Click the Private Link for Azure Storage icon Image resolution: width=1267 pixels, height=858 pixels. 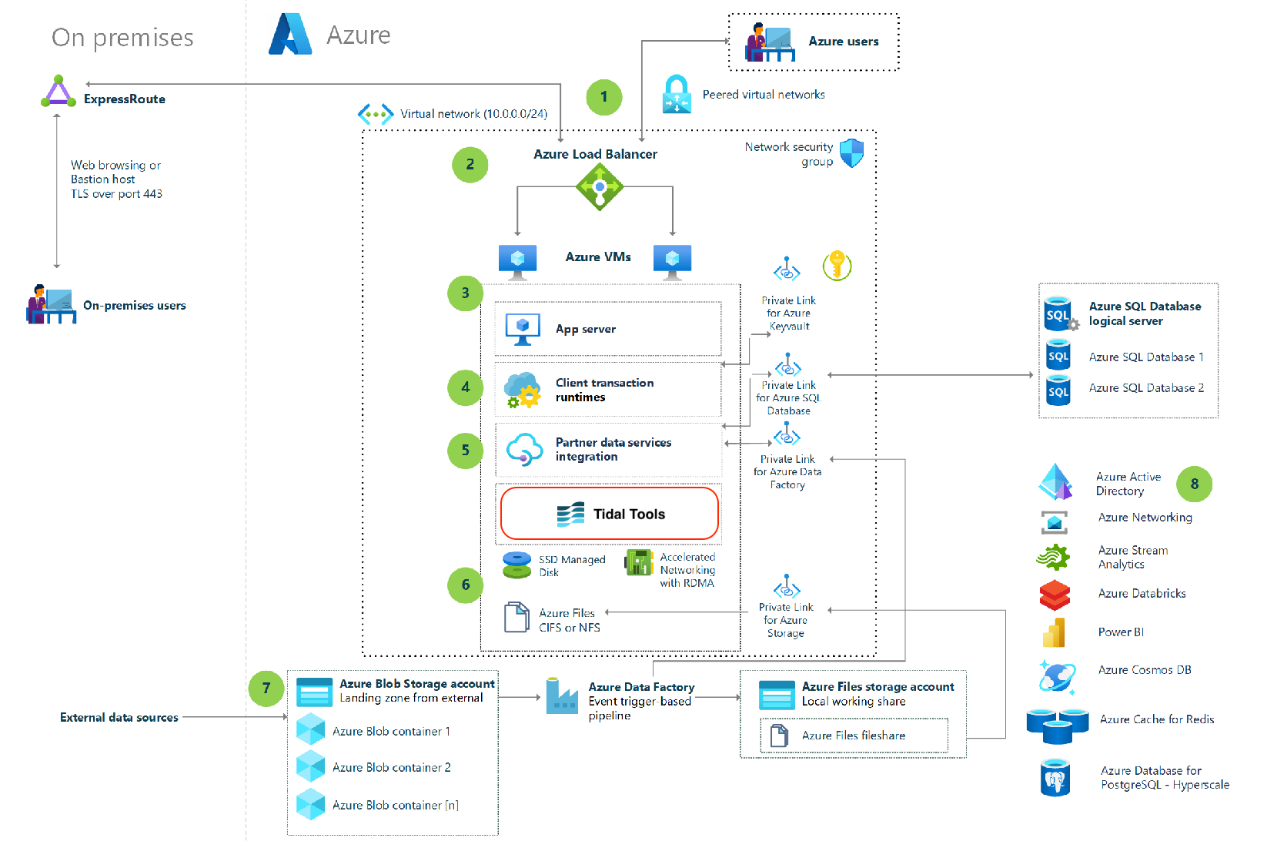click(x=787, y=587)
